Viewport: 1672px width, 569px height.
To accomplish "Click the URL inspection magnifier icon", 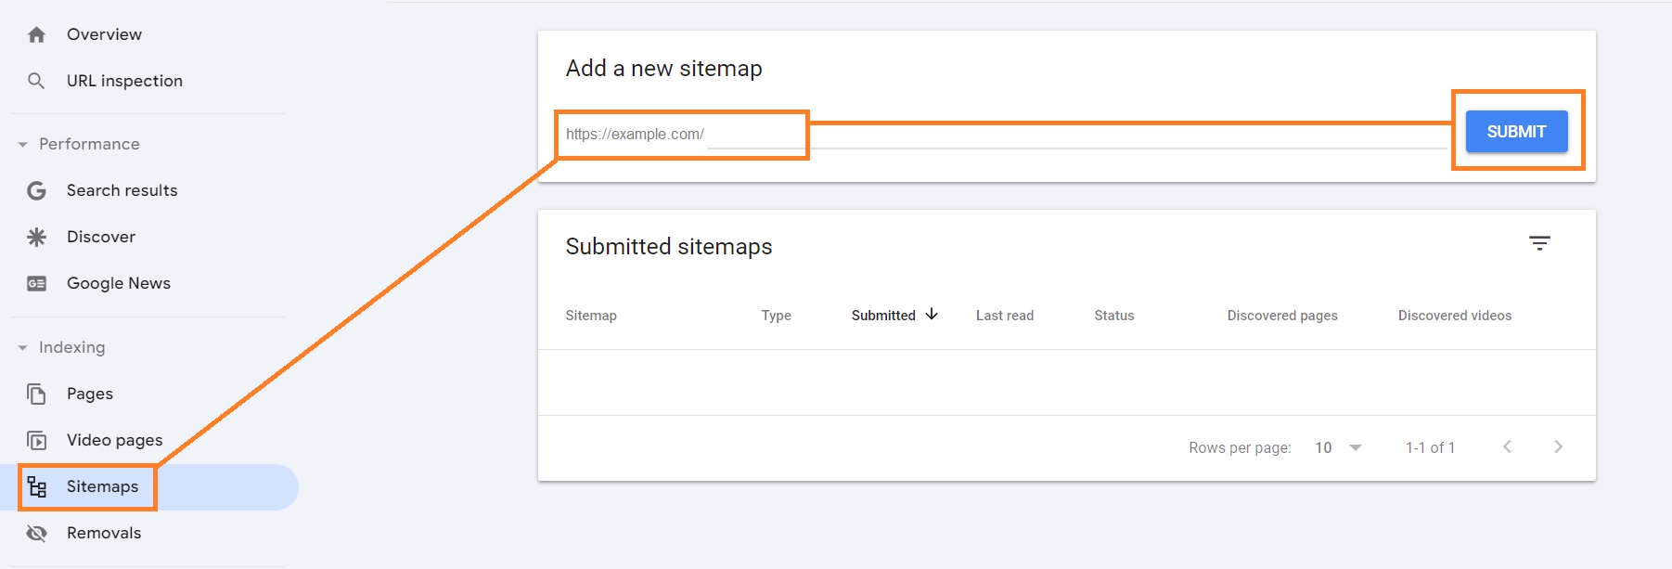I will pyautogui.click(x=37, y=81).
